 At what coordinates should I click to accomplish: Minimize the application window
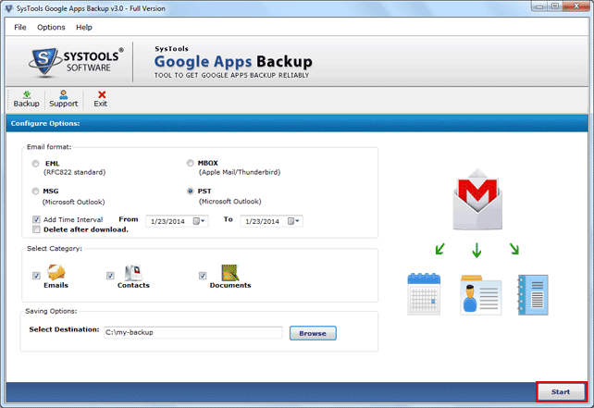pyautogui.click(x=539, y=6)
